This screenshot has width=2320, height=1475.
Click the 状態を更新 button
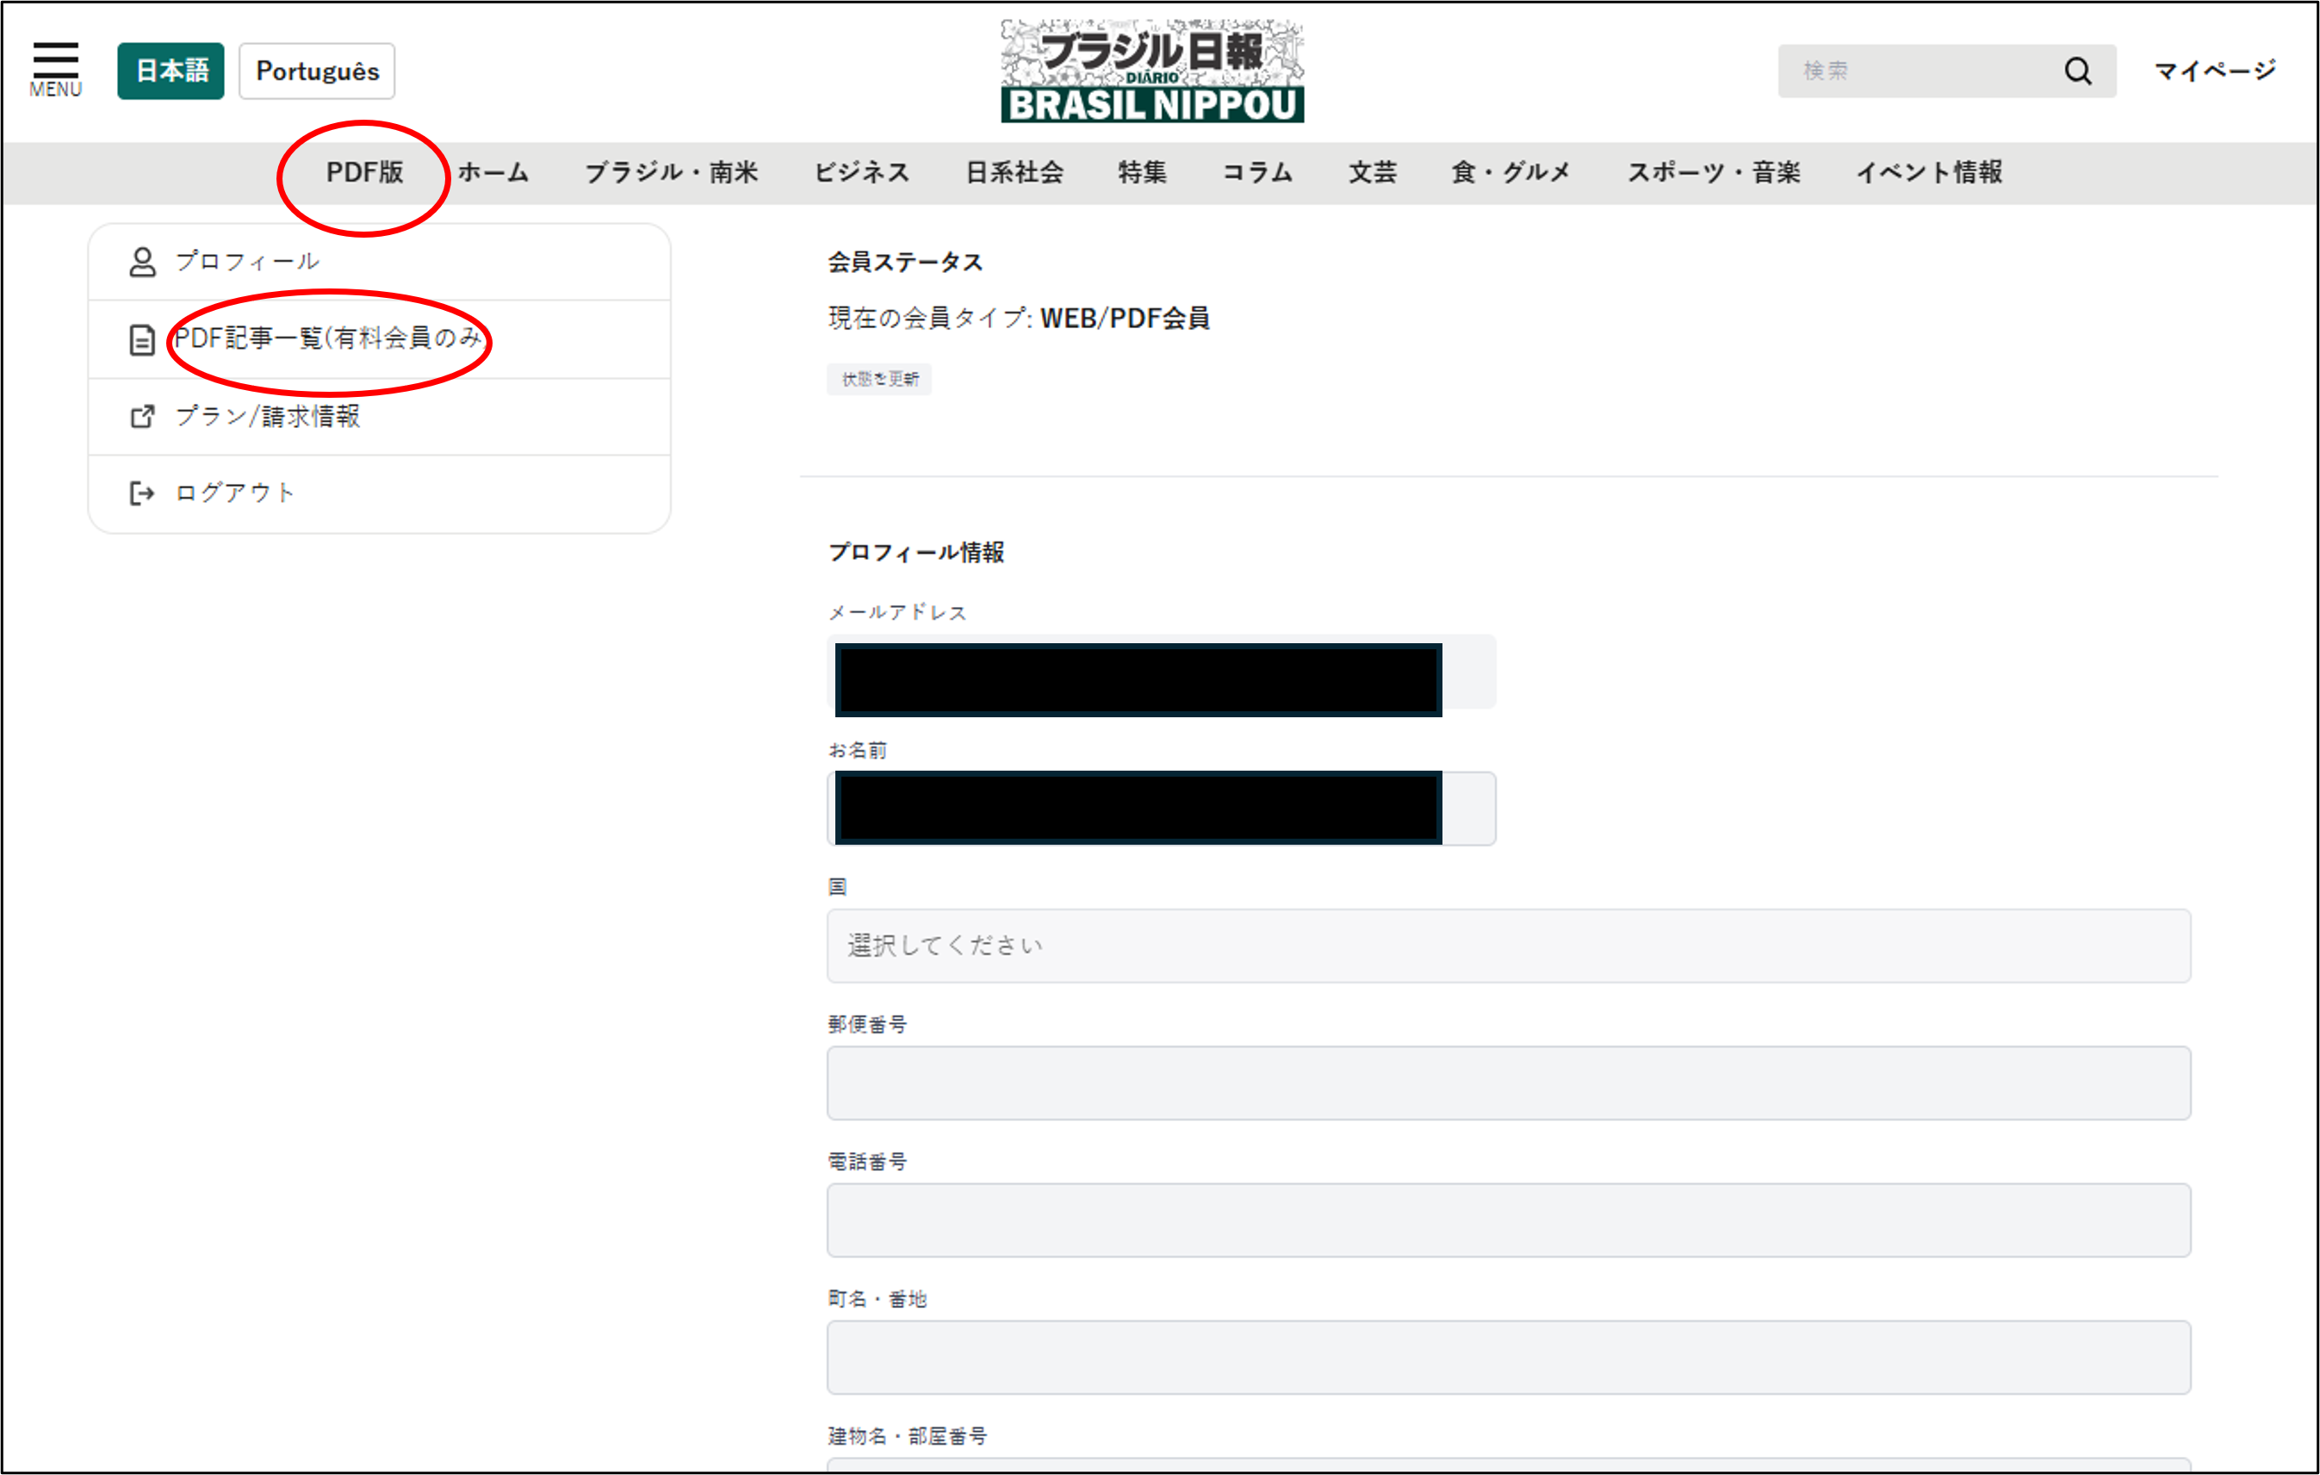(x=879, y=379)
